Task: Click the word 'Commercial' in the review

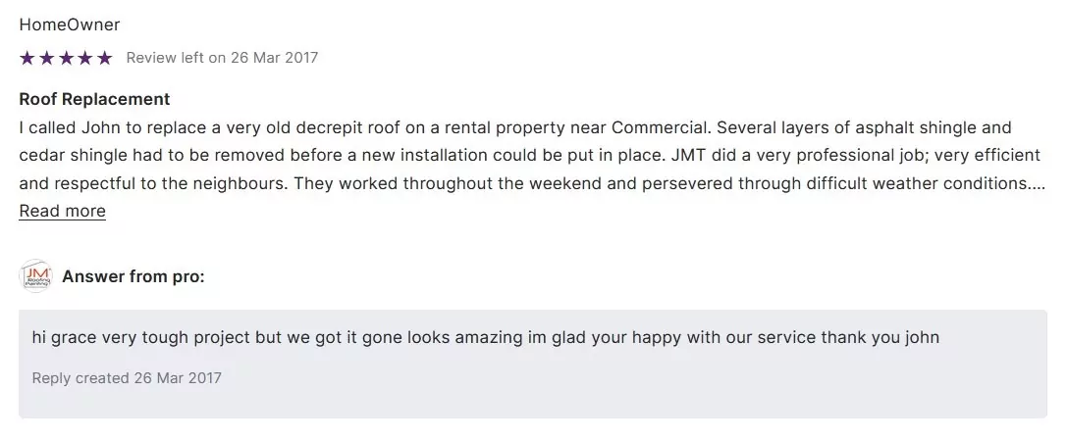Action: pos(657,127)
